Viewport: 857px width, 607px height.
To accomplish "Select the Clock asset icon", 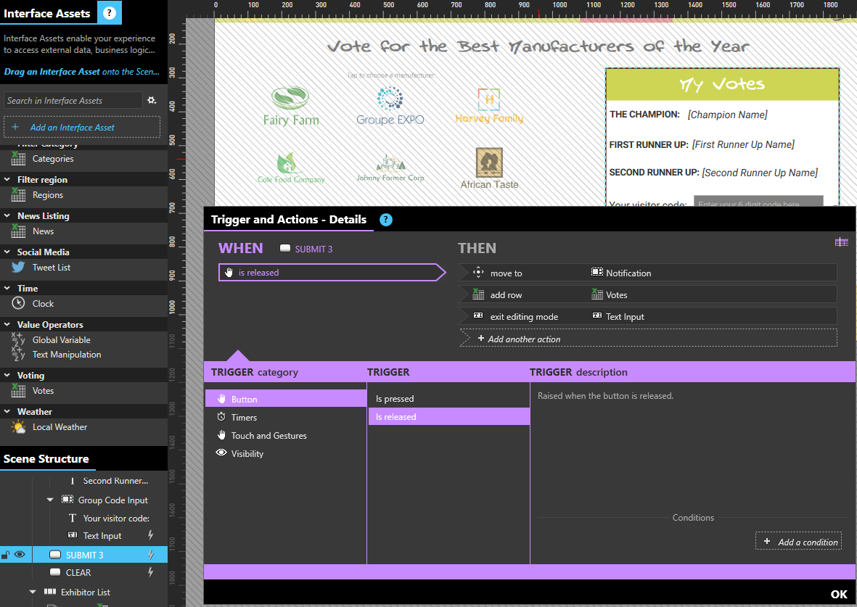I will [x=18, y=304].
